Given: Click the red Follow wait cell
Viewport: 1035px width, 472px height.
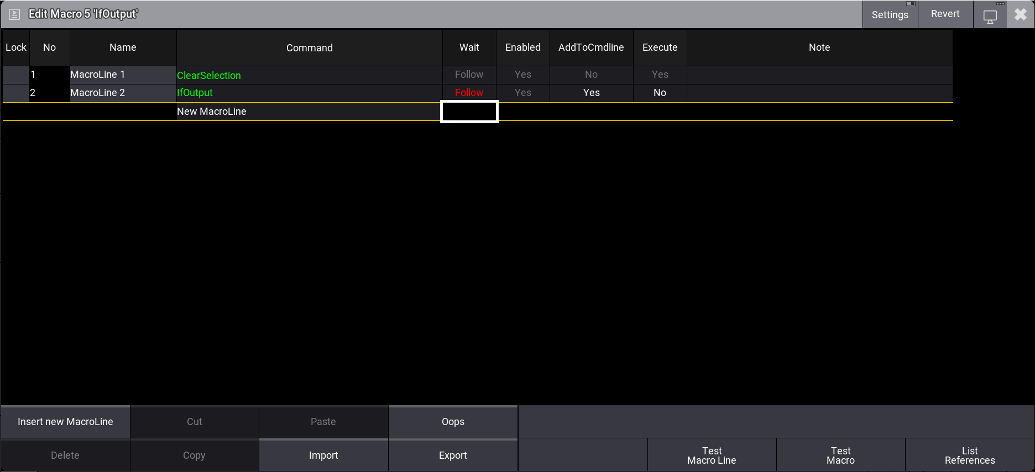Looking at the screenshot, I should [x=469, y=93].
